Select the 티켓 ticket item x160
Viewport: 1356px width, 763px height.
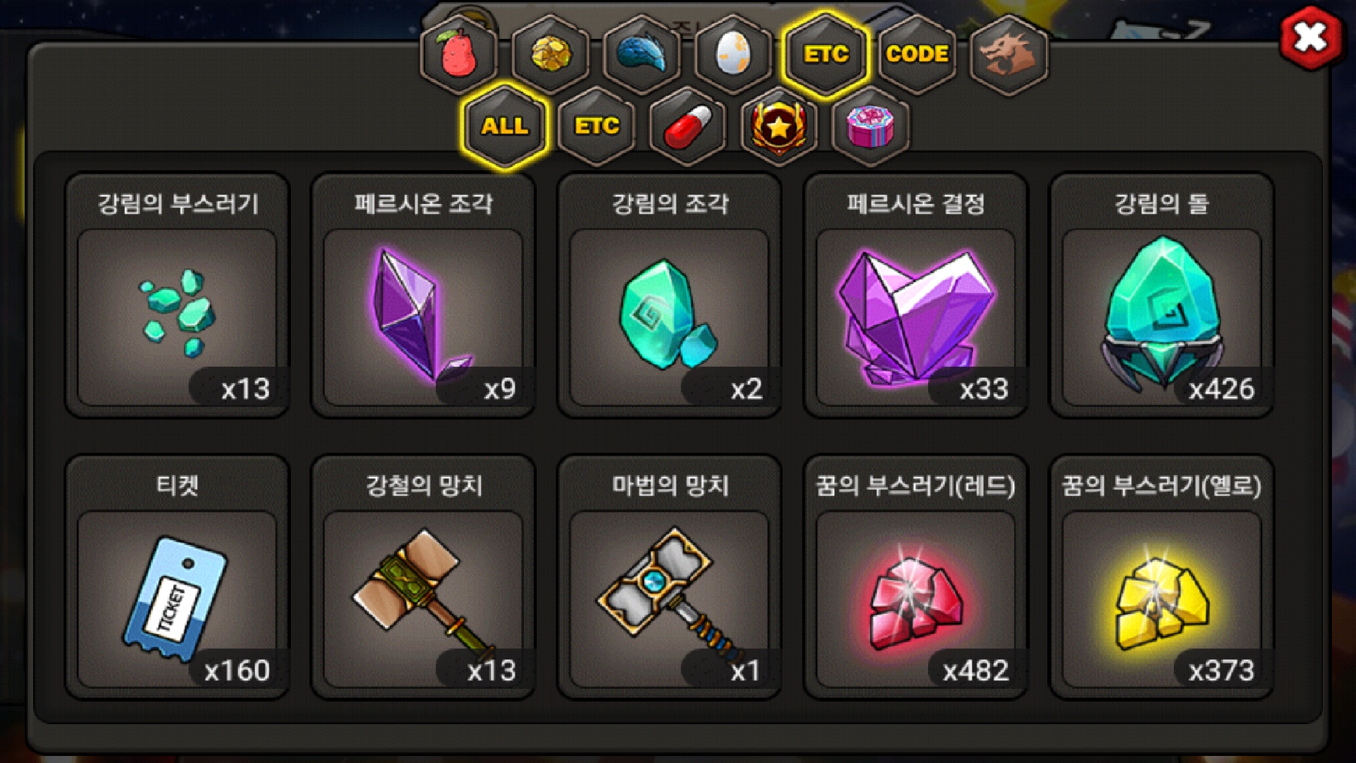(x=177, y=577)
